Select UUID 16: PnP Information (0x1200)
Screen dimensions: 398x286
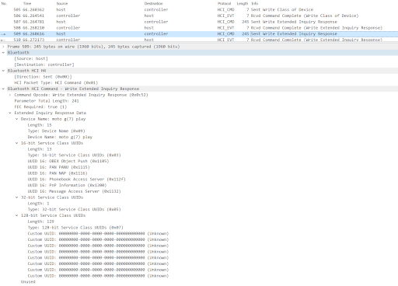click(67, 185)
